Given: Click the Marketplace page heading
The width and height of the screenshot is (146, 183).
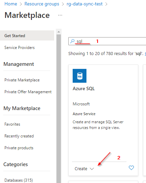Looking at the screenshot, I should tap(27, 15).
